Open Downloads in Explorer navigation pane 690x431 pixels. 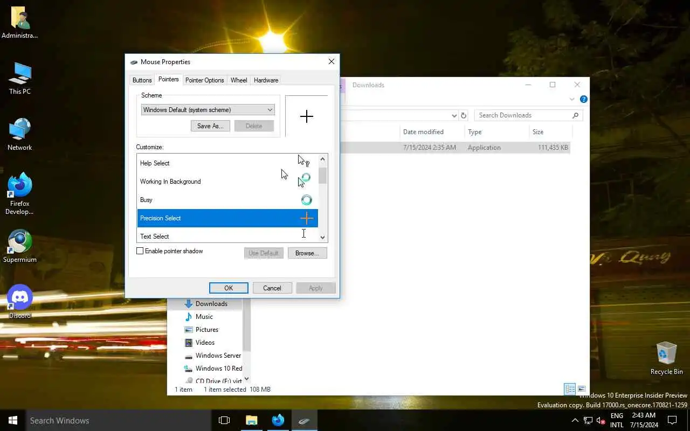tap(211, 304)
